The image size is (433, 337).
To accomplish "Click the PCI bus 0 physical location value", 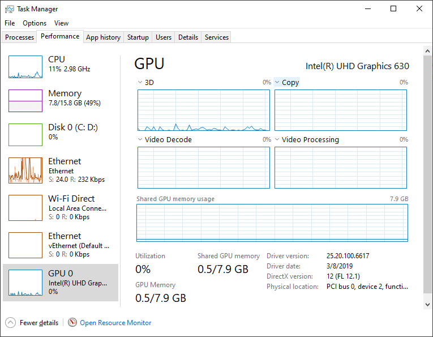I will point(367,287).
